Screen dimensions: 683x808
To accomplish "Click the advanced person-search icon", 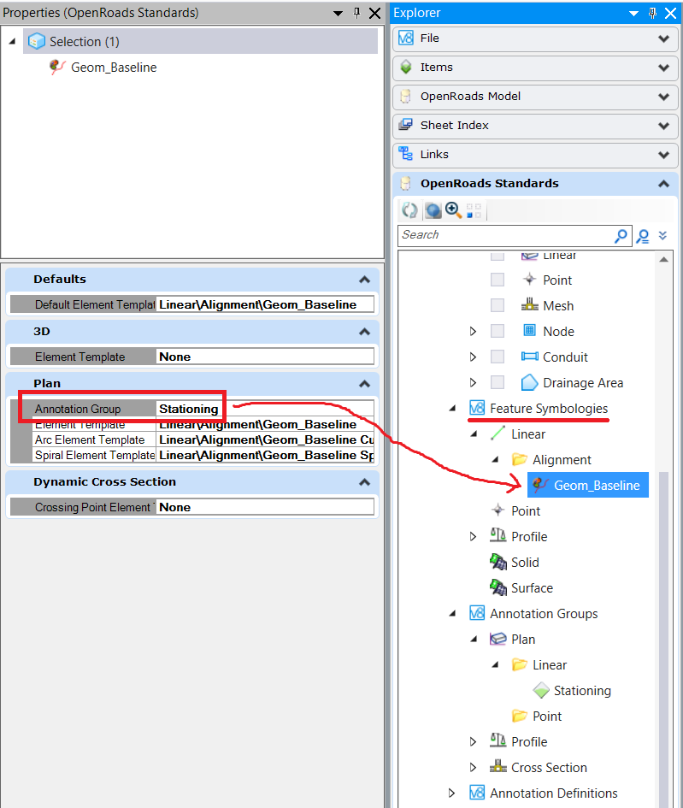I will pos(642,236).
